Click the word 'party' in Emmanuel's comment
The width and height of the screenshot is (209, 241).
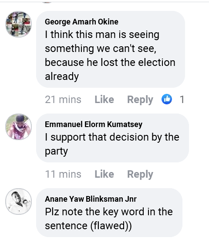(x=56, y=151)
